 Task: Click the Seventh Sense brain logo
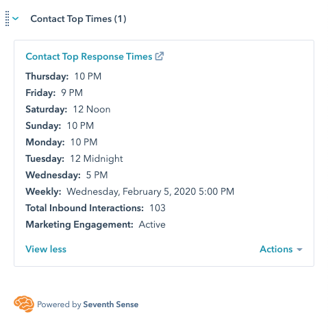point(24,304)
